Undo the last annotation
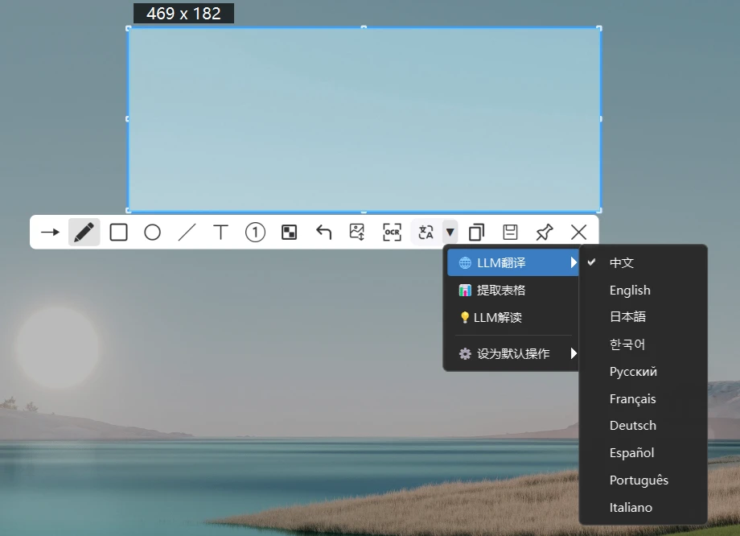This screenshot has height=536, width=740. coord(323,232)
